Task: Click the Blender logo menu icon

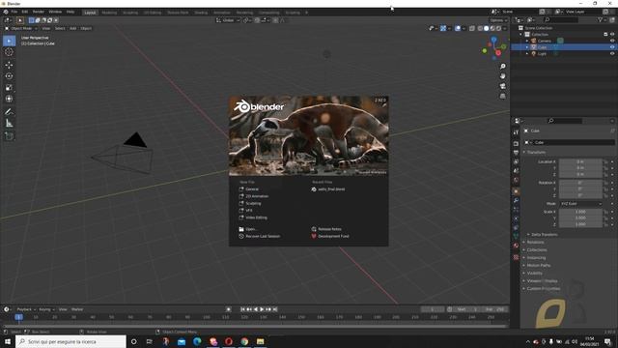Action: pos(6,12)
